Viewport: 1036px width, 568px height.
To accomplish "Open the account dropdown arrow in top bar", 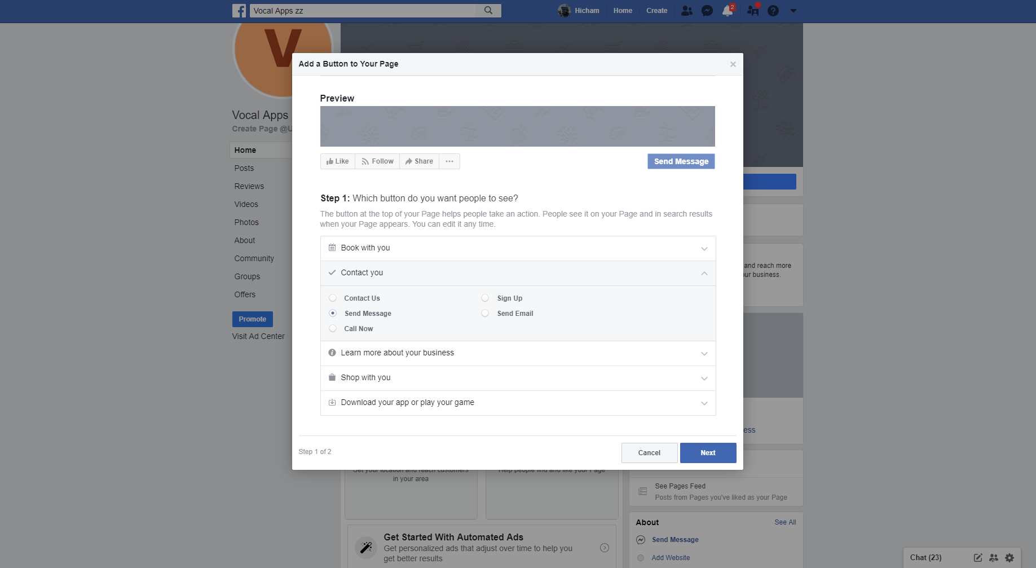I will (793, 11).
